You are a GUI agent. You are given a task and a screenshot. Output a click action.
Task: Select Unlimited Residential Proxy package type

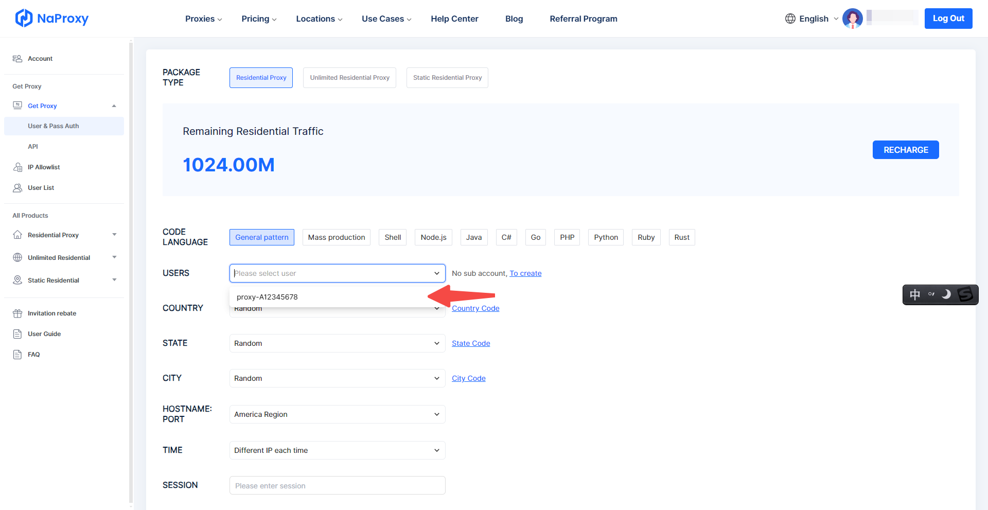(x=349, y=78)
